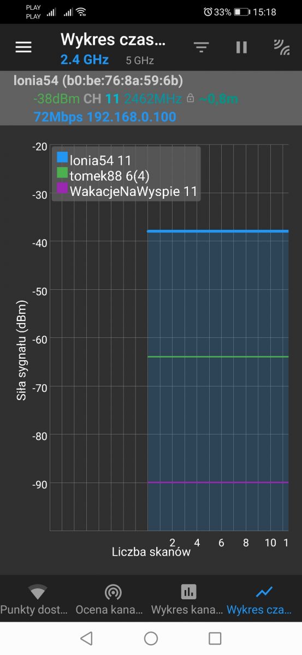Screen dimensions: 302x655
Task: Open the hamburger navigation menu
Action: click(23, 47)
